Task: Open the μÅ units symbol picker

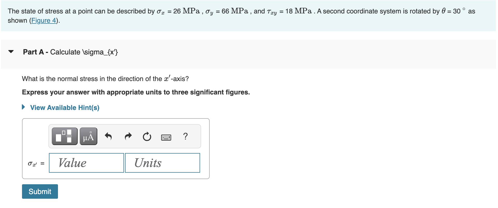Action: [88, 136]
